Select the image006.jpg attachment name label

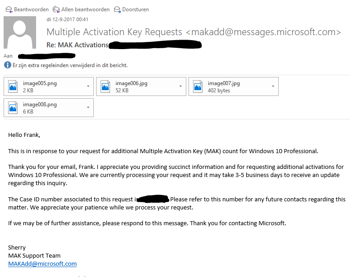click(x=131, y=83)
